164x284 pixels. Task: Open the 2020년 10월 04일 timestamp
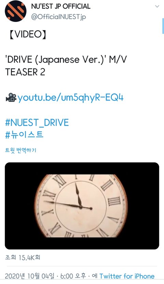29,276
